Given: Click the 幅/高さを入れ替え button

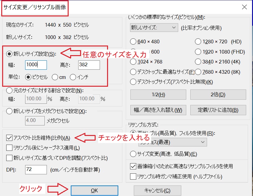Looking at the screenshot, I should click(x=158, y=110).
